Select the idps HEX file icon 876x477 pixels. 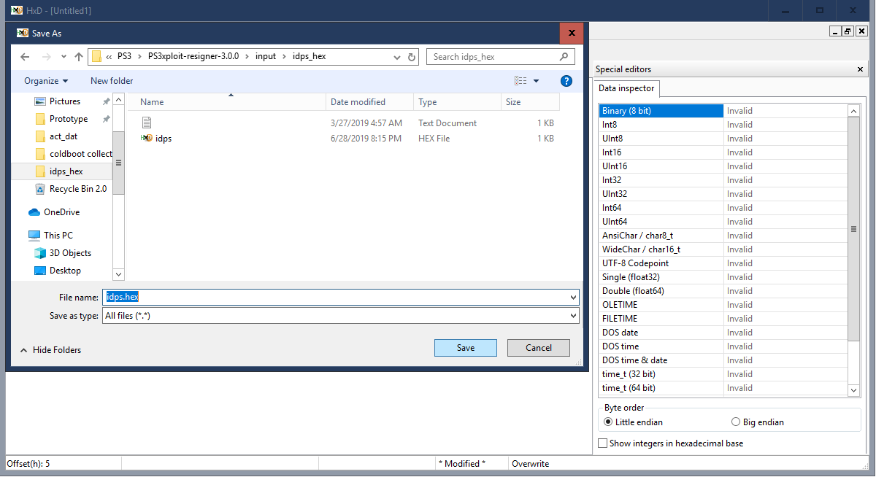pyautogui.click(x=147, y=138)
